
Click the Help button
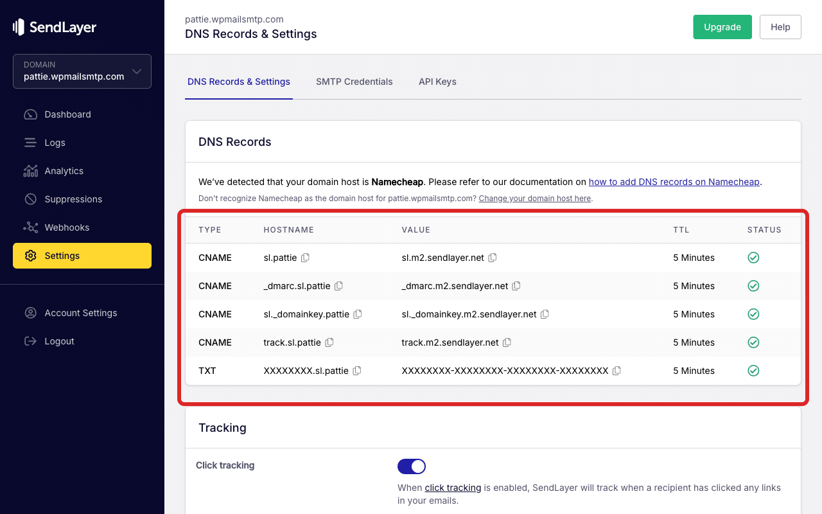tap(780, 27)
